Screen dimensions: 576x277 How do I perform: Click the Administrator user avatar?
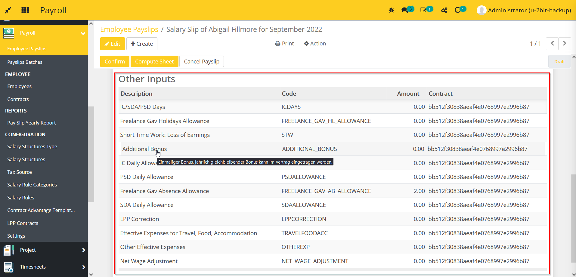[481, 10]
